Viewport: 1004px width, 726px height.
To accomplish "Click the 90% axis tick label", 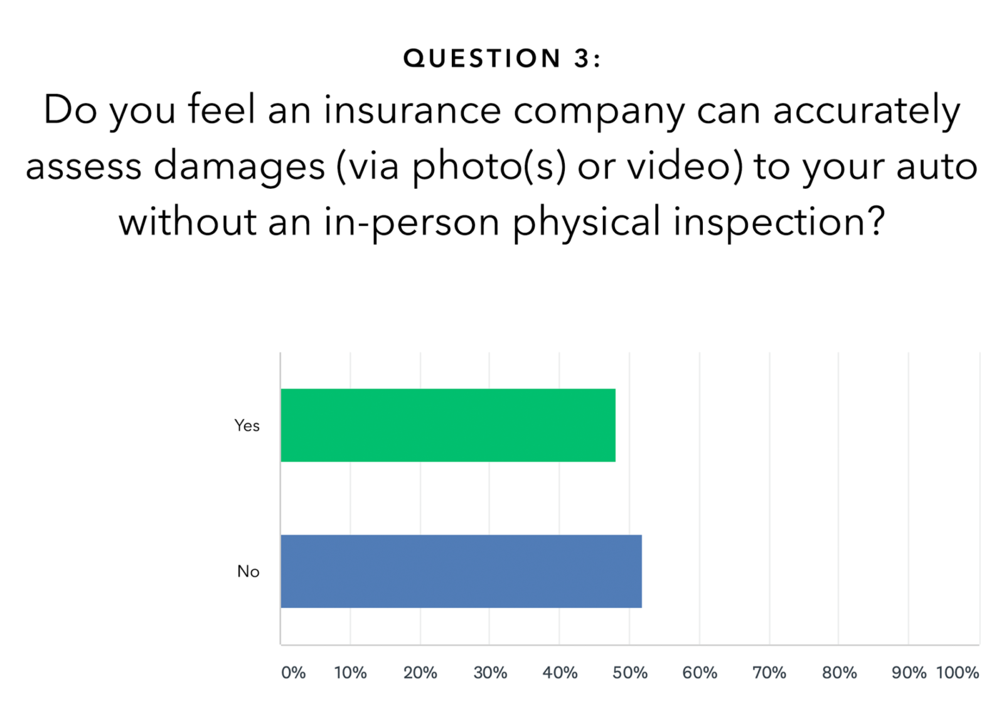I will point(909,673).
